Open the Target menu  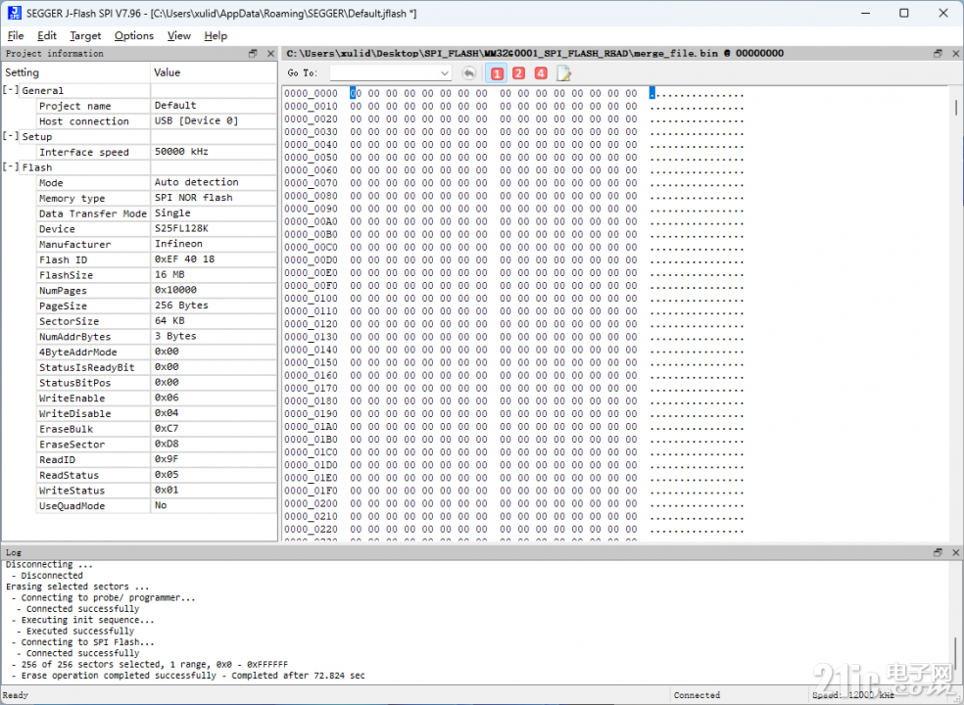pyautogui.click(x=85, y=35)
